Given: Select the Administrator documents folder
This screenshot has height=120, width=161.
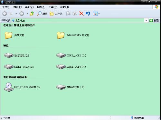Looking at the screenshot, I should (x=73, y=35).
